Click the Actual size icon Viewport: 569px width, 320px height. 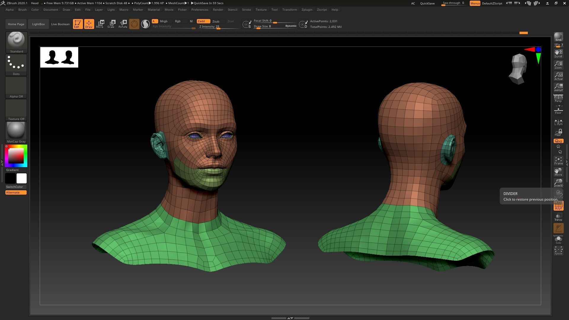(558, 76)
